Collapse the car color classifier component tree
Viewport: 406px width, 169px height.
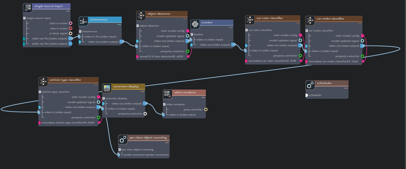pyautogui.click(x=246, y=30)
